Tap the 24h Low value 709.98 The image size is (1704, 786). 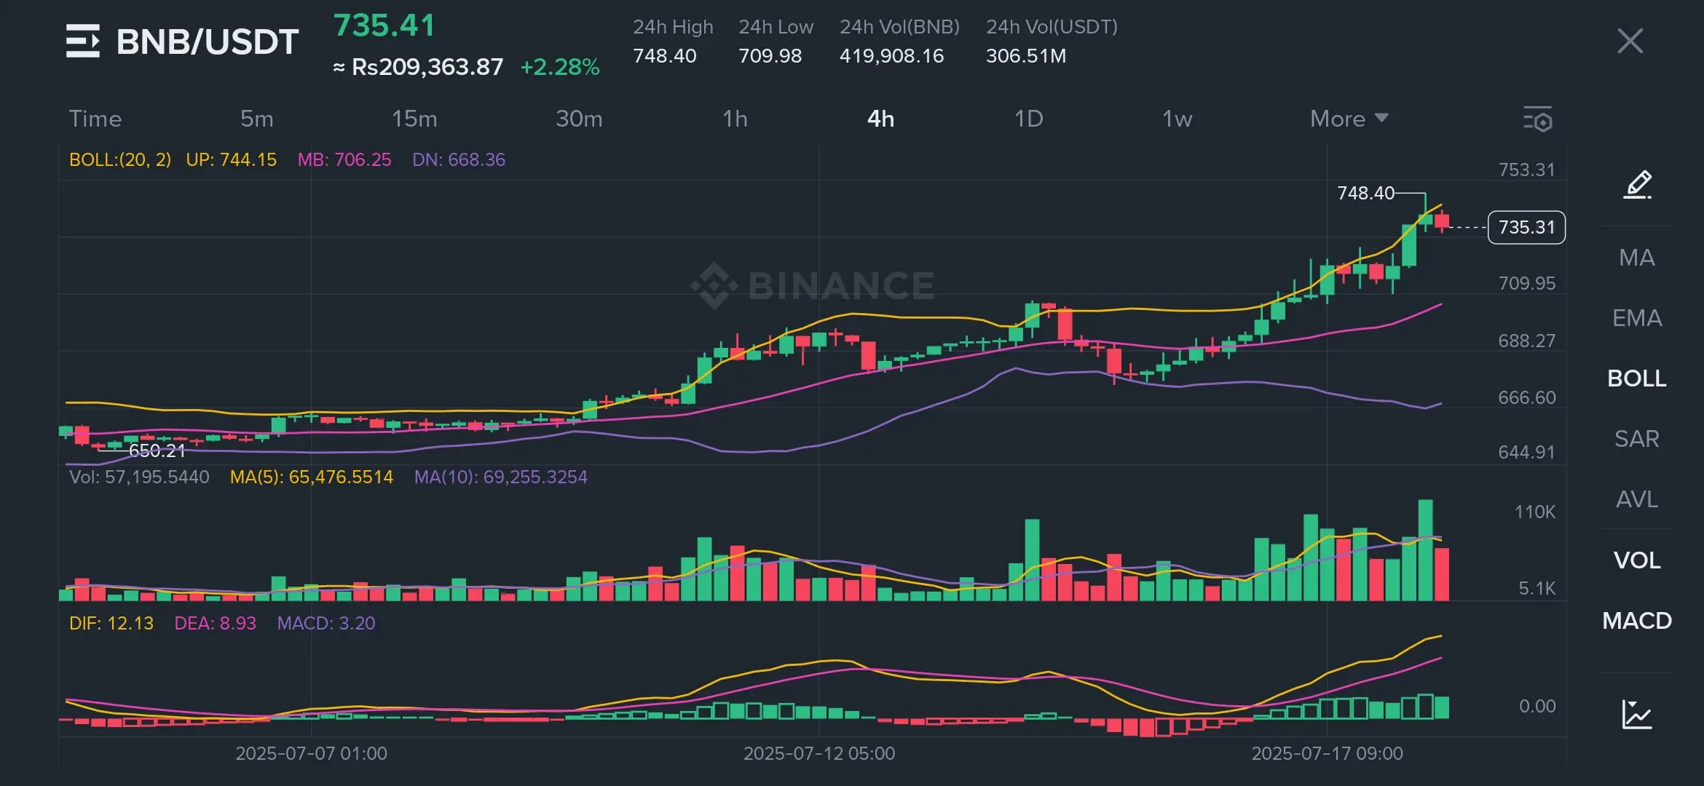click(x=770, y=56)
